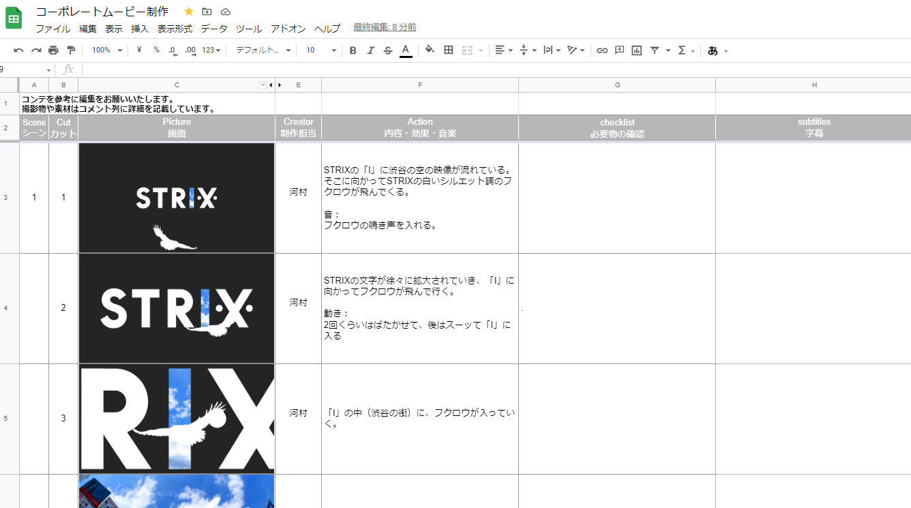Open the Google Sheets home icon
This screenshot has width=911, height=508.
coord(14,18)
